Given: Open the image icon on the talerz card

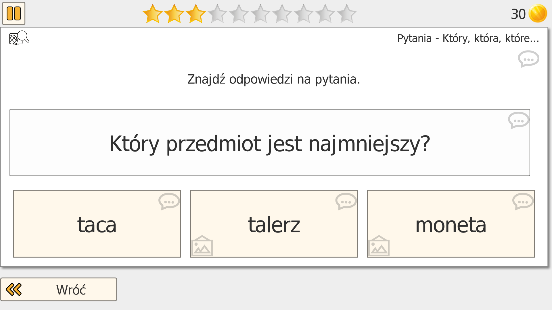Looking at the screenshot, I should 202,246.
